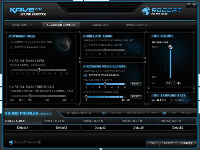Reset the Adjust Voice Clarity slider
Screen dimensions: 200x150
point(136,84)
